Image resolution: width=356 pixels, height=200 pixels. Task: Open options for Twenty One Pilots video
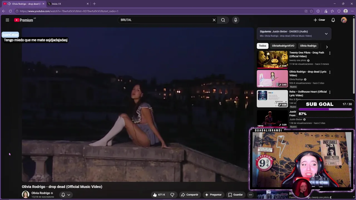tap(330, 53)
